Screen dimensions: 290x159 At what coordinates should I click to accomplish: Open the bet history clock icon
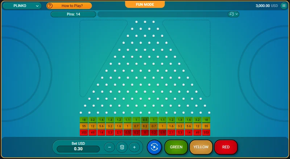pyautogui.click(x=231, y=14)
